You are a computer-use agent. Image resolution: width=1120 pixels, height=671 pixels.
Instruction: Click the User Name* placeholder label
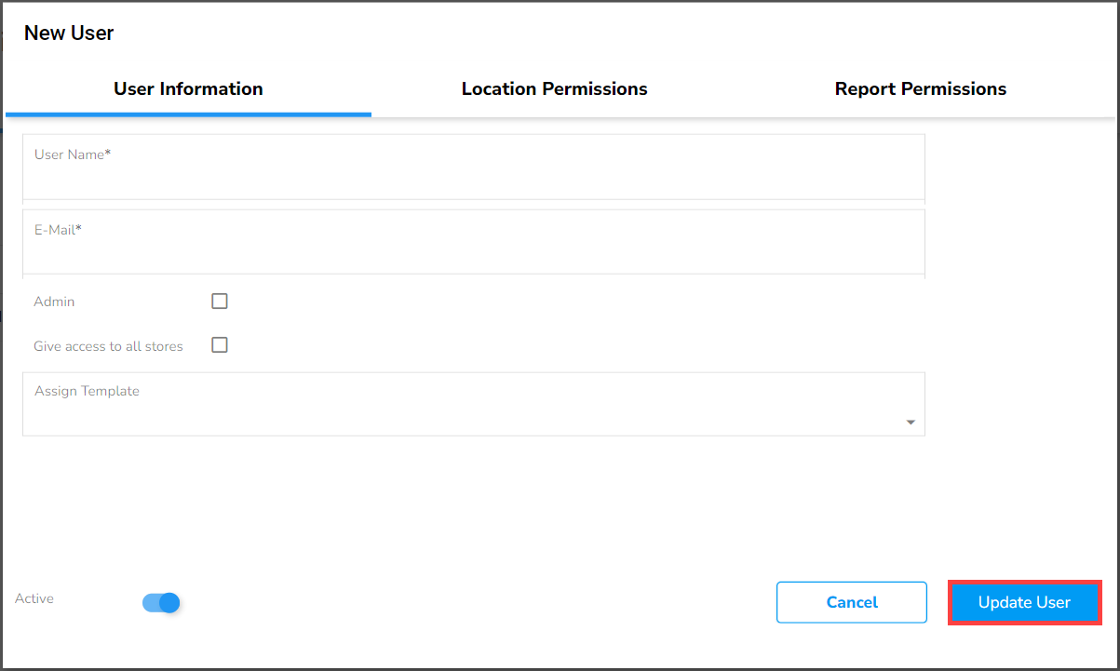pos(73,154)
